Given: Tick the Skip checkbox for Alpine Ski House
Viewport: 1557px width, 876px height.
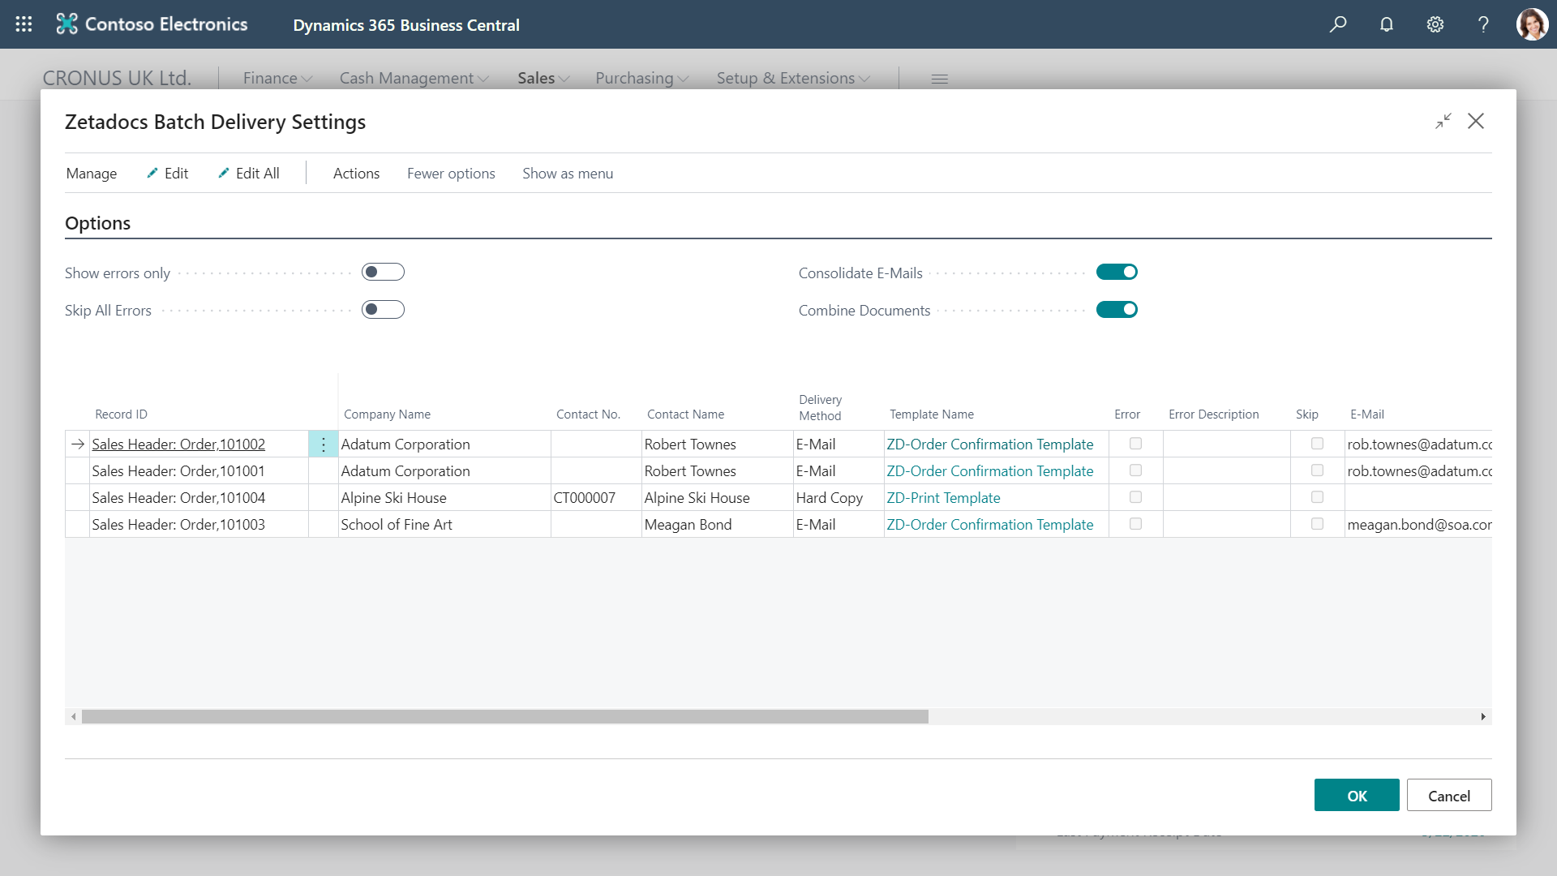Looking at the screenshot, I should pyautogui.click(x=1317, y=497).
